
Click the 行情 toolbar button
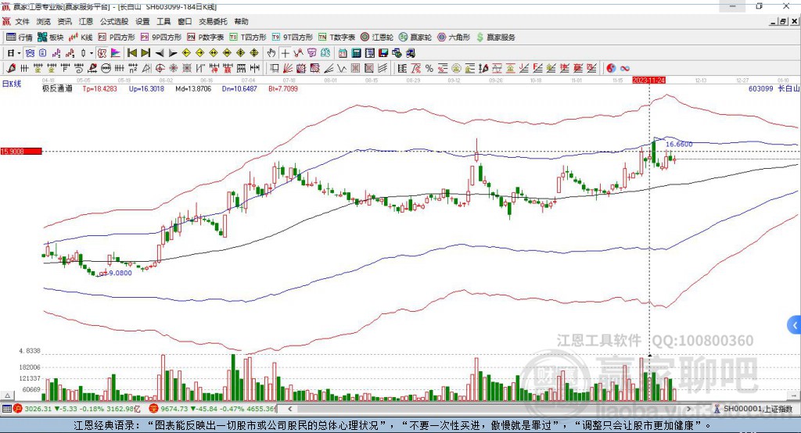pyautogui.click(x=20, y=38)
